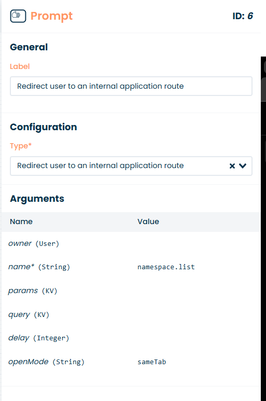Expand the Type dropdown chevron
266x401 pixels.
(x=243, y=166)
